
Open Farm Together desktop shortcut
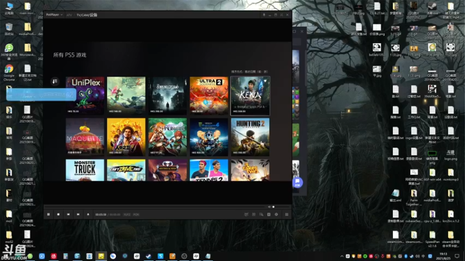pos(414,198)
